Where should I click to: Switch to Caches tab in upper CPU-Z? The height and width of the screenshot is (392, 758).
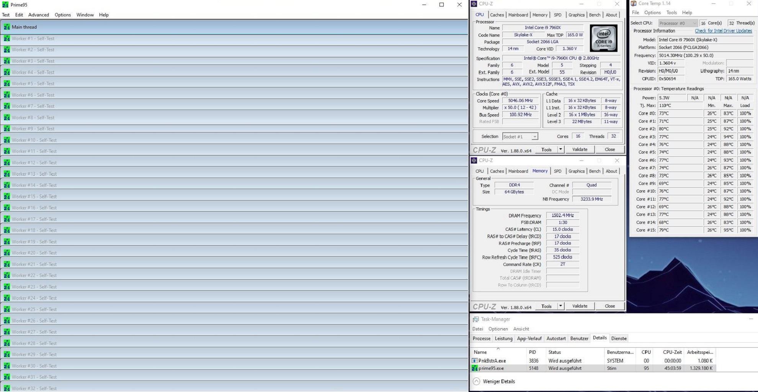497,15
